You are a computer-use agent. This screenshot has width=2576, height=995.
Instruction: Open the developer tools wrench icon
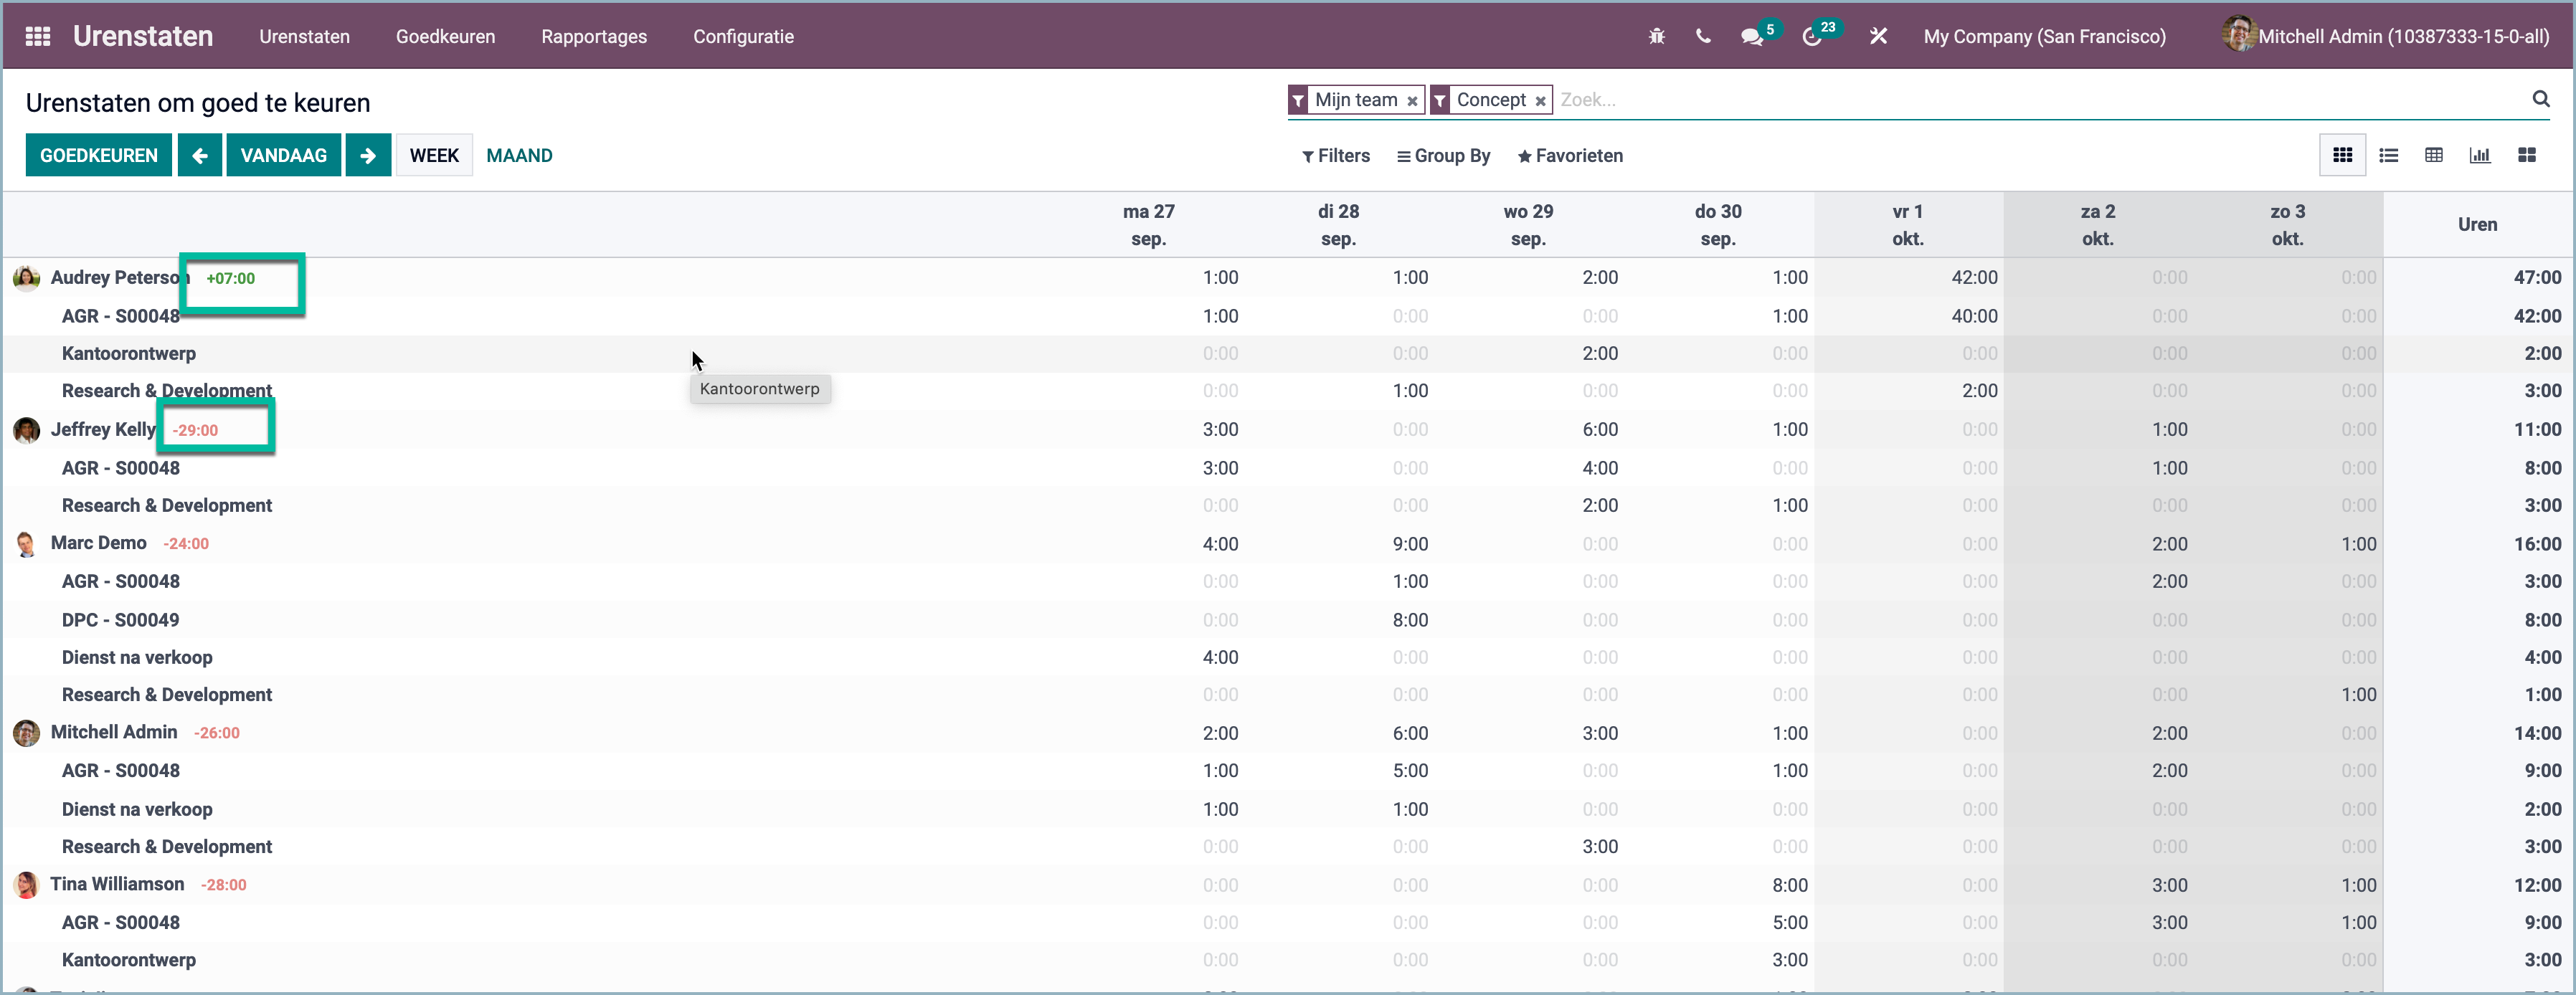coord(1878,36)
